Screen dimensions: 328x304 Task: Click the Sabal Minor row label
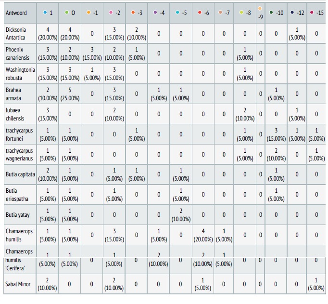pos(18,284)
